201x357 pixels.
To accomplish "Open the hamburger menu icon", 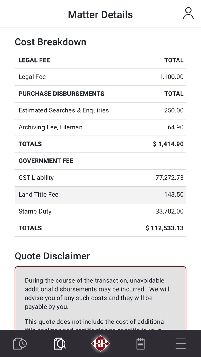I will [181, 344].
